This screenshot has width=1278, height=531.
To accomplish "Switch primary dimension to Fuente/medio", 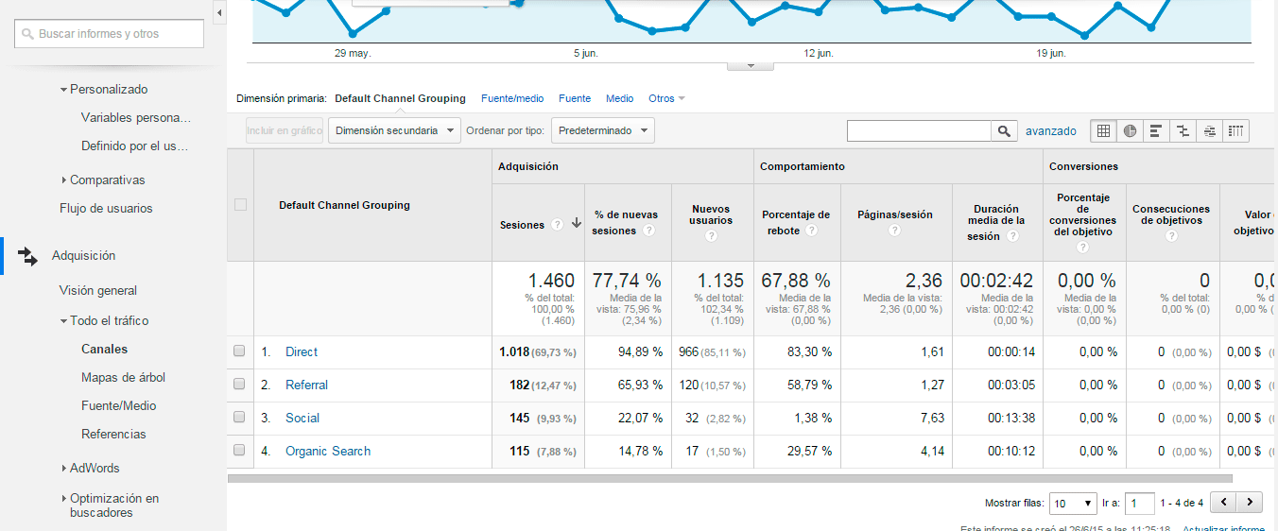I will coord(512,98).
